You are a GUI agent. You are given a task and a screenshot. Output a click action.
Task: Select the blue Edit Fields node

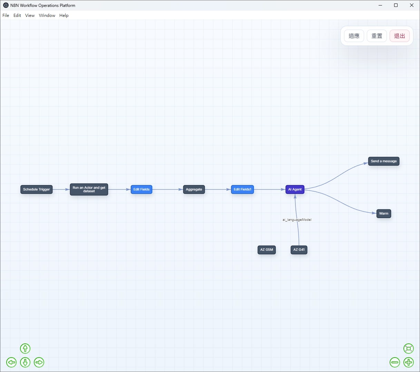point(141,189)
